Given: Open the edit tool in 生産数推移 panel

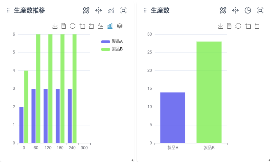Looking at the screenshot, I should point(86,10).
